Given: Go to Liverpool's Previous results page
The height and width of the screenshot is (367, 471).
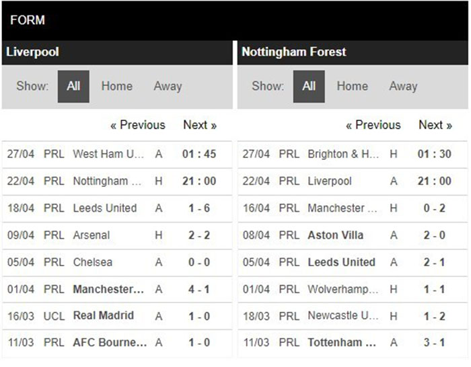Looking at the screenshot, I should (x=138, y=125).
